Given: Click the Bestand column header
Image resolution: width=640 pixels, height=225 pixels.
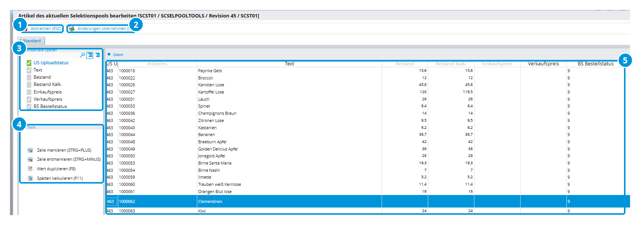Looking at the screenshot, I should (x=405, y=64).
